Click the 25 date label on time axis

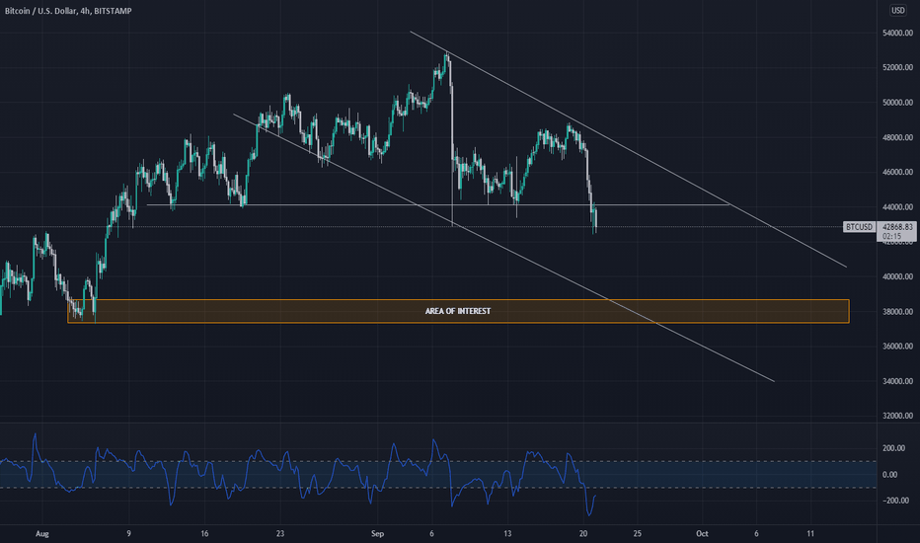click(638, 533)
